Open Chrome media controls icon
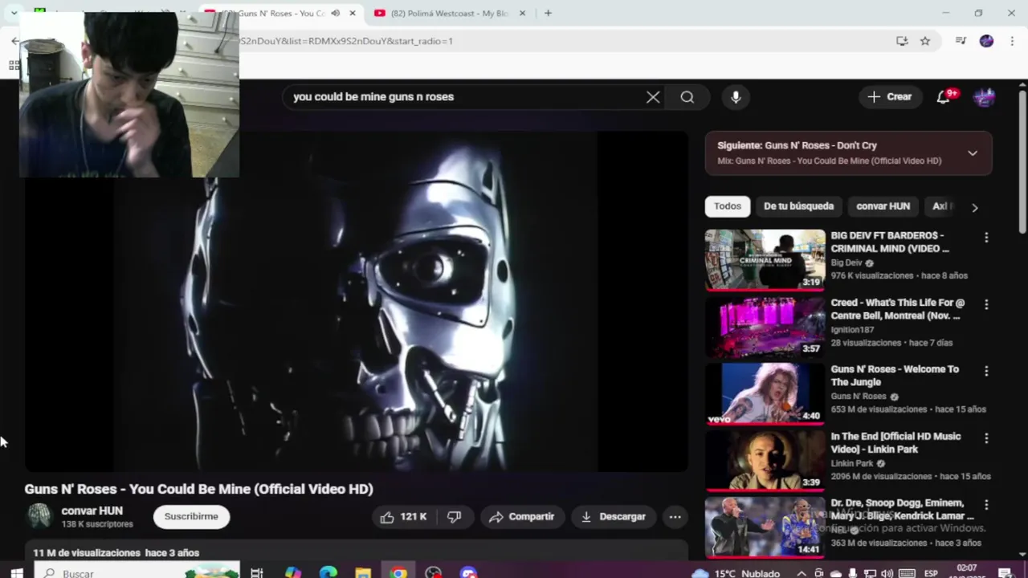Image resolution: width=1028 pixels, height=578 pixels. point(961,41)
